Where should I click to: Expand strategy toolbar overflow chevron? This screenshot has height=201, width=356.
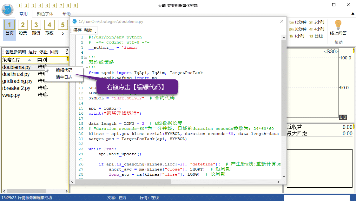(x=67, y=51)
